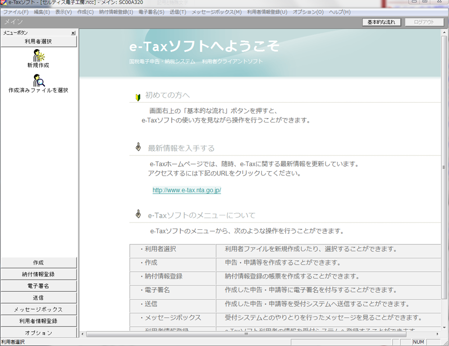Image resolution: width=449 pixels, height=346 pixels.
Task: Click the 新規作成 user icon
Action: (39, 55)
